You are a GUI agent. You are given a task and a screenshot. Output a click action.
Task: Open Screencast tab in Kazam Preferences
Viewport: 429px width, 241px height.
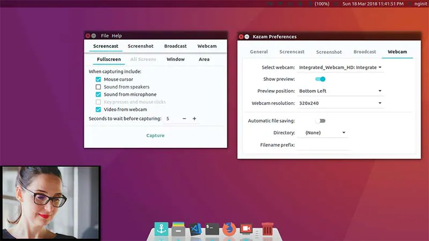click(292, 51)
